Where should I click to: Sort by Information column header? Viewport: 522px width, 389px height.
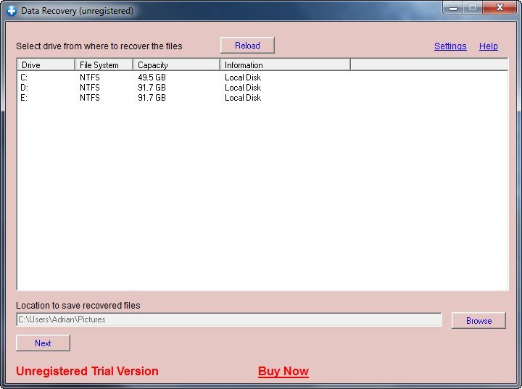coord(286,65)
